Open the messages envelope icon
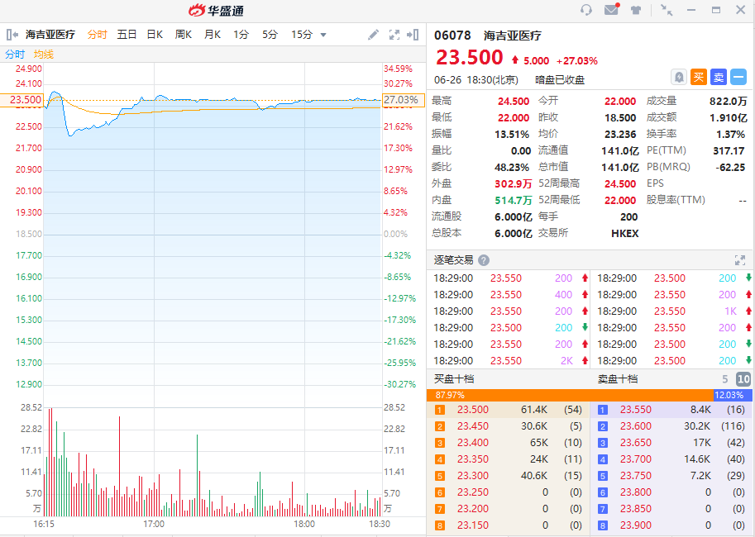Screen dimensions: 755x537 pyautogui.click(x=611, y=9)
